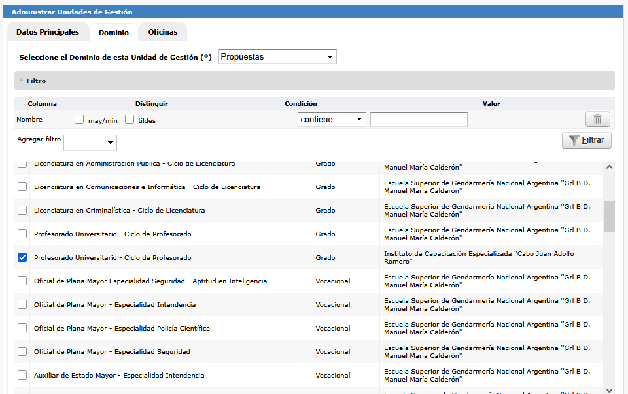Click the Filtrar funnel button
628x394 pixels.
click(x=587, y=140)
